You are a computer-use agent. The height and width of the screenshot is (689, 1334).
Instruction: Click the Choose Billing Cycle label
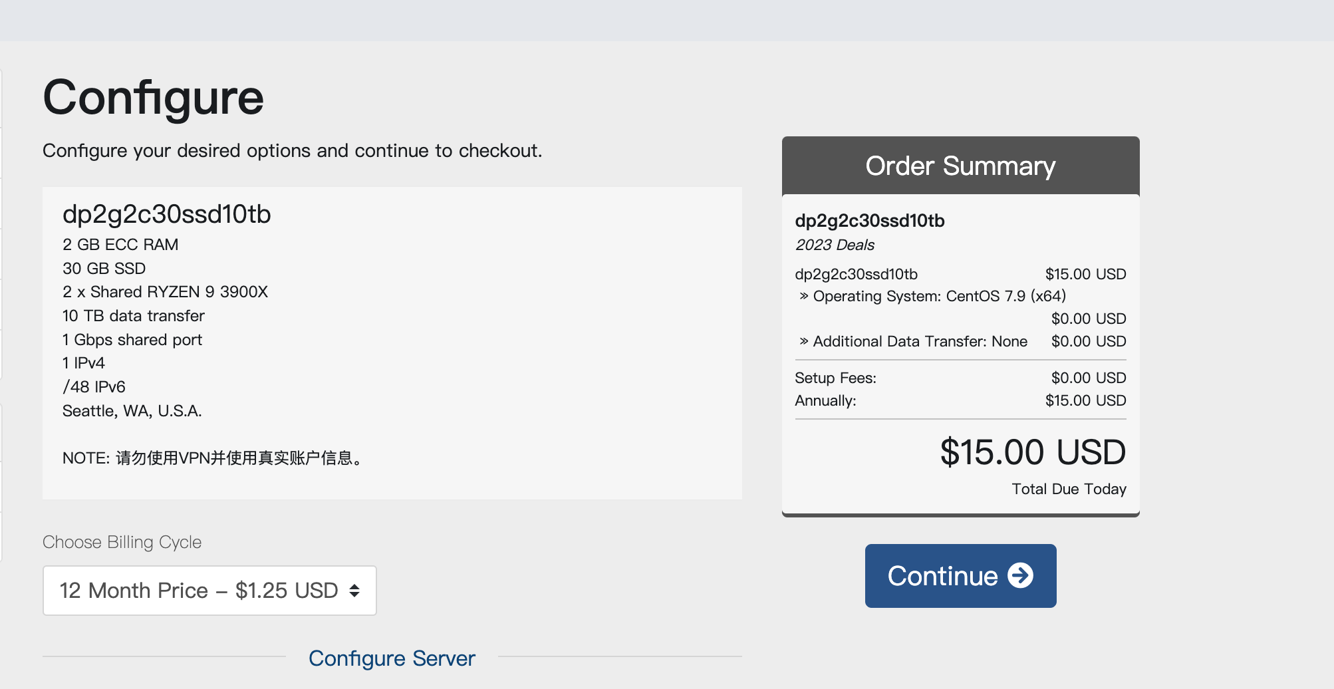[x=122, y=542]
